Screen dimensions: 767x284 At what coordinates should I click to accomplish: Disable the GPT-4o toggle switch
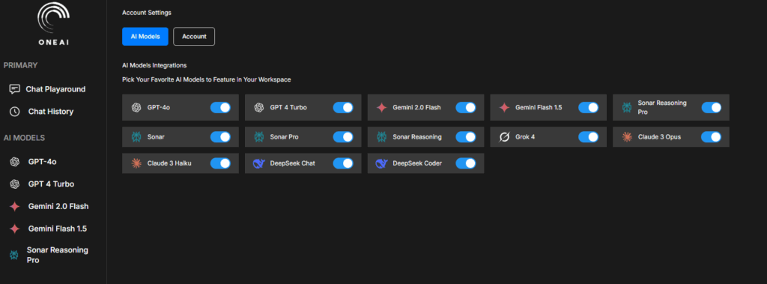[221, 107]
